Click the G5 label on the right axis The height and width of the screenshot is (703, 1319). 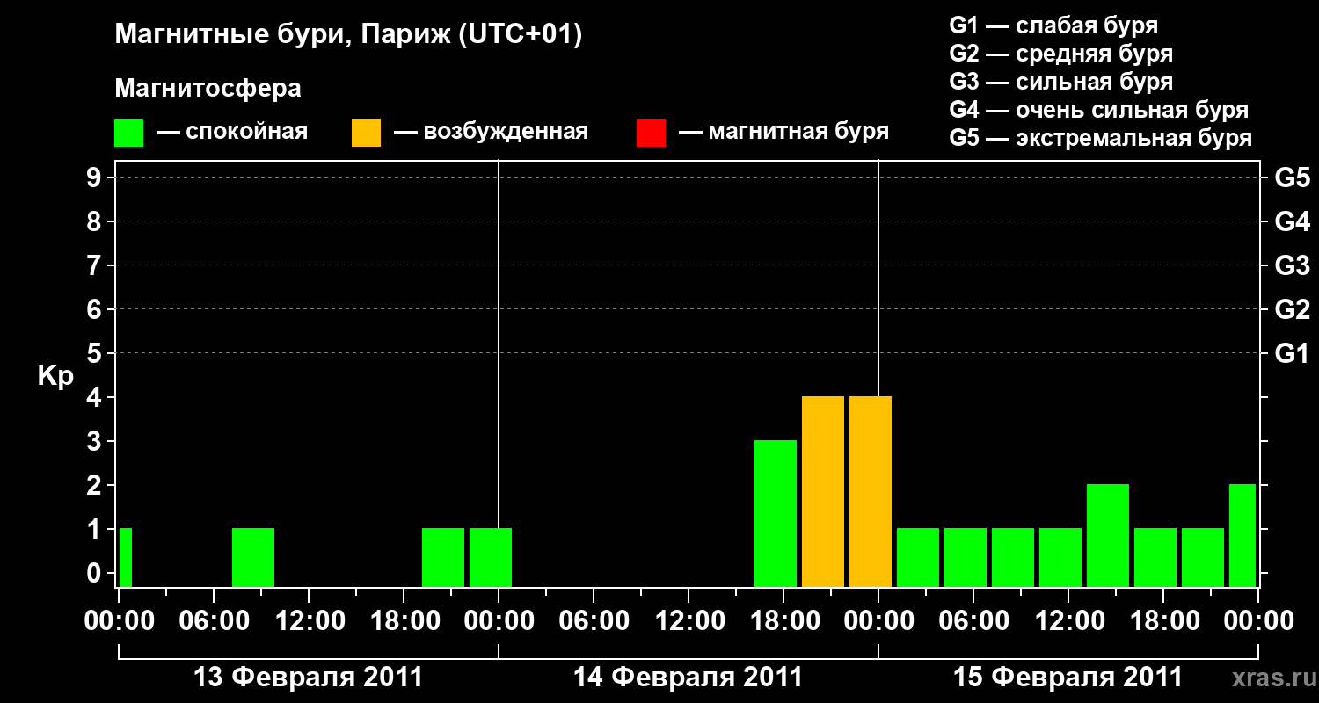[x=1292, y=178]
